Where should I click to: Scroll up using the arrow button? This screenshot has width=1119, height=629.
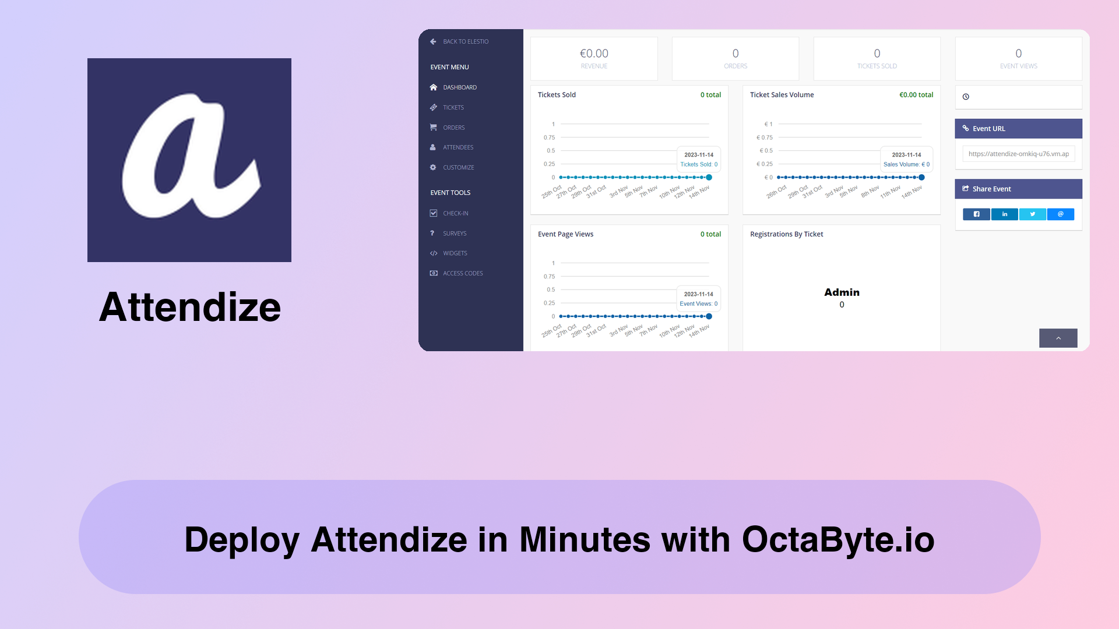tap(1058, 338)
